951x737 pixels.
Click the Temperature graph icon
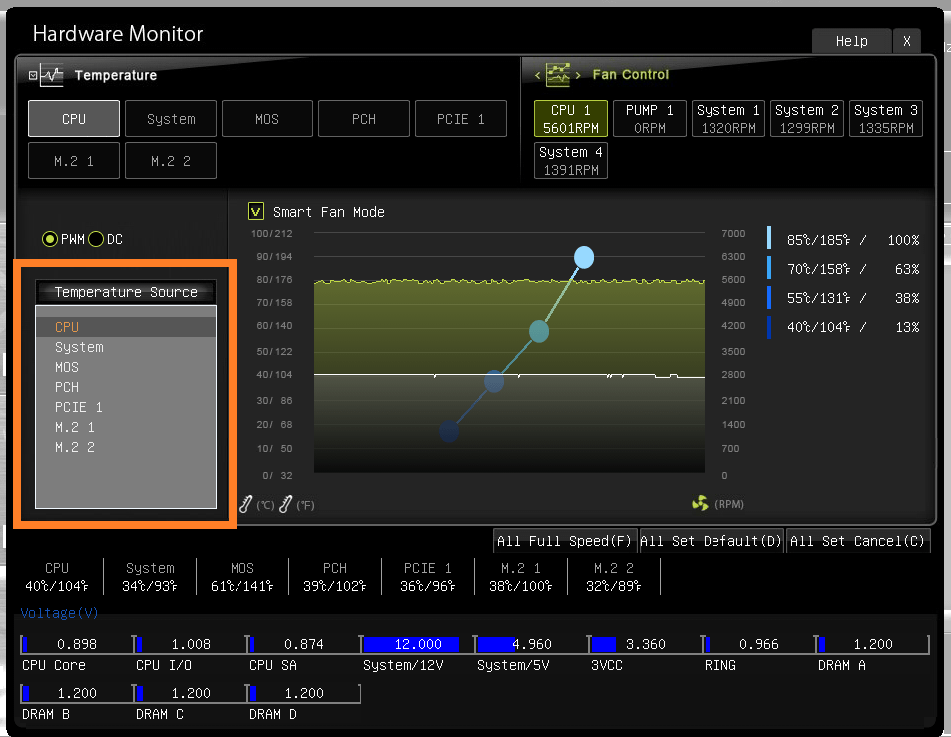52,75
